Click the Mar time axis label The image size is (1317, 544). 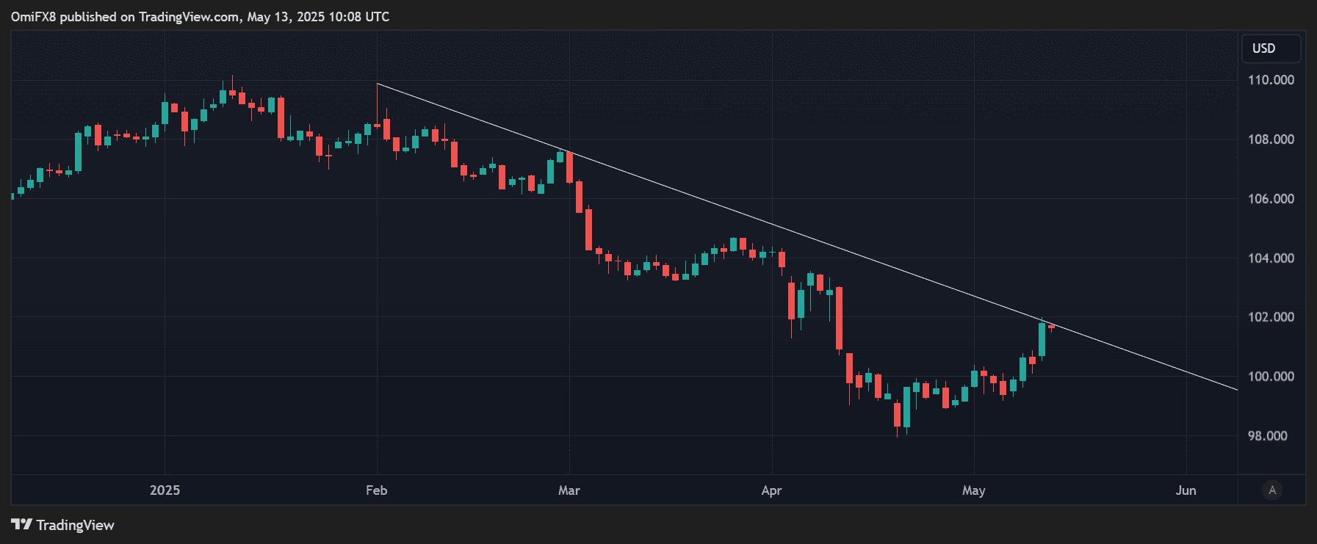coord(569,490)
